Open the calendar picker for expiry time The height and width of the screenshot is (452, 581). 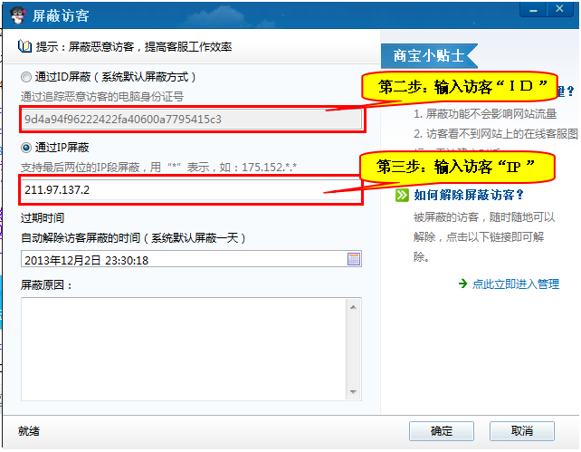tap(354, 260)
